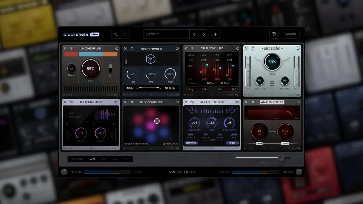Viewport: 363px width, 204px height.
Task: Toggle power on PLX DOUBLER
Action: click(177, 102)
